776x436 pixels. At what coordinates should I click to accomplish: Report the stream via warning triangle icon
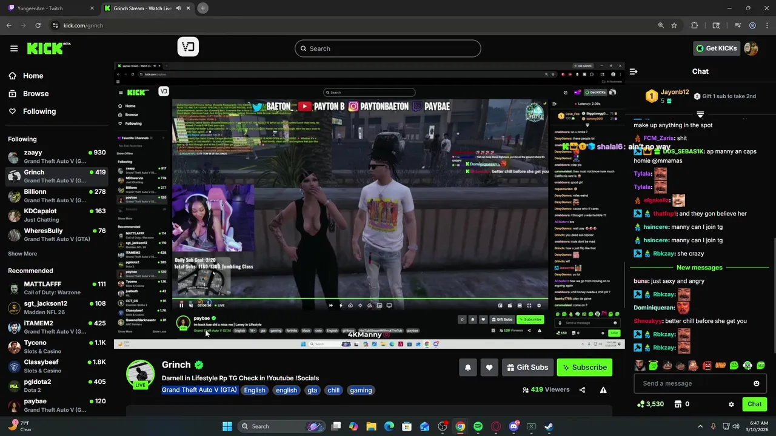pyautogui.click(x=603, y=390)
